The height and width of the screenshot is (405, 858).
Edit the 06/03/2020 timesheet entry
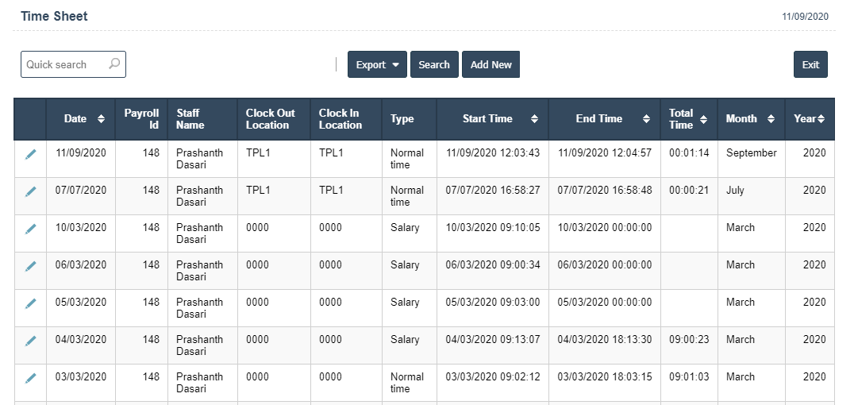pos(30,266)
